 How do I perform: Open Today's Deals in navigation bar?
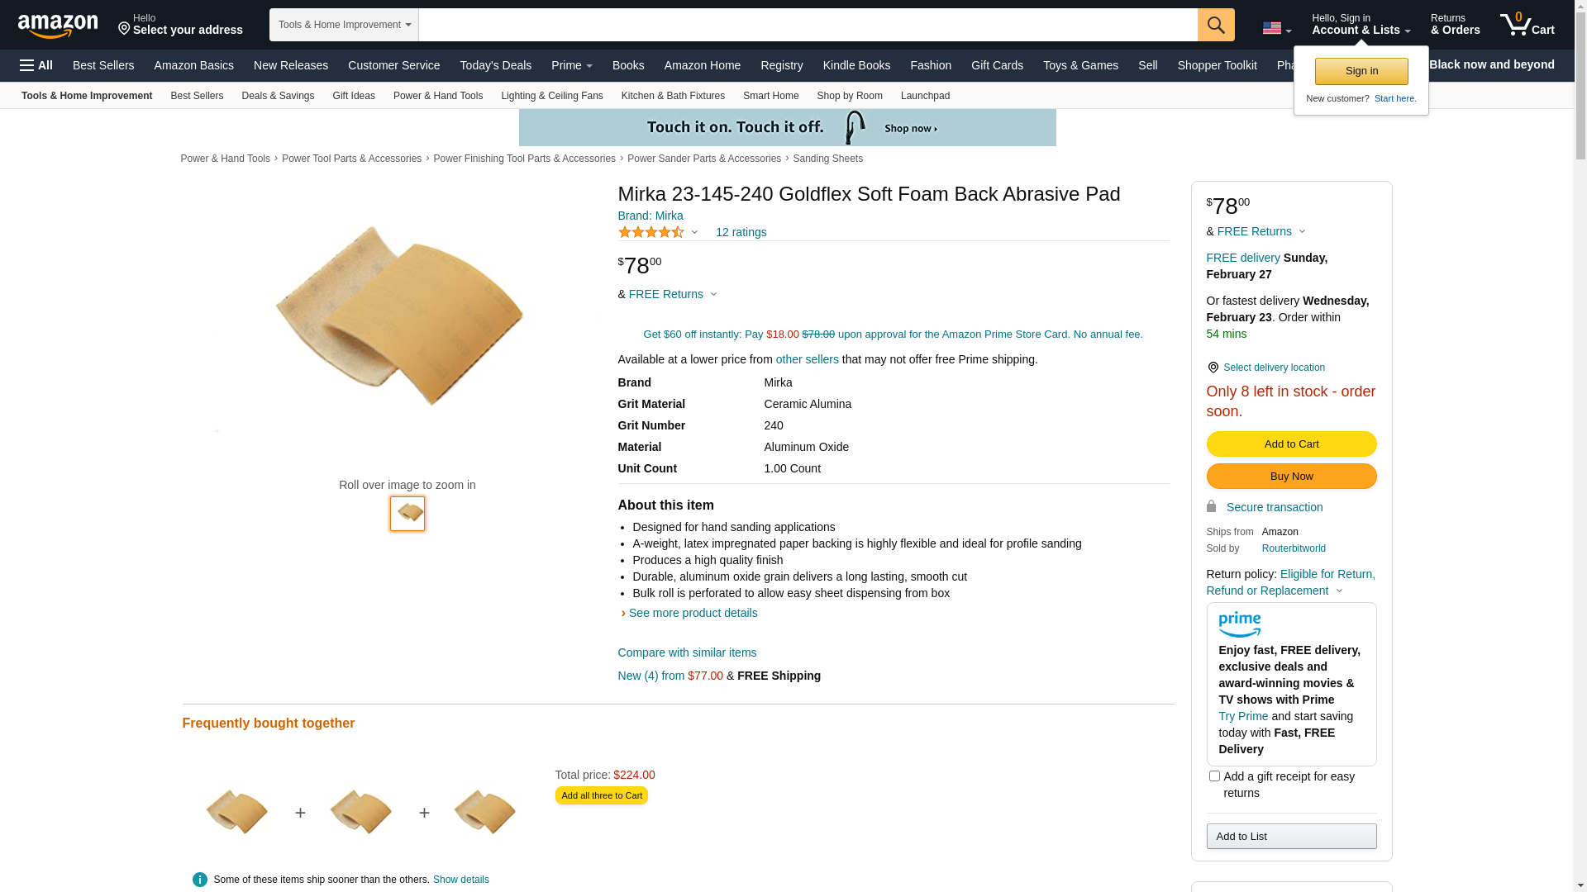495,65
